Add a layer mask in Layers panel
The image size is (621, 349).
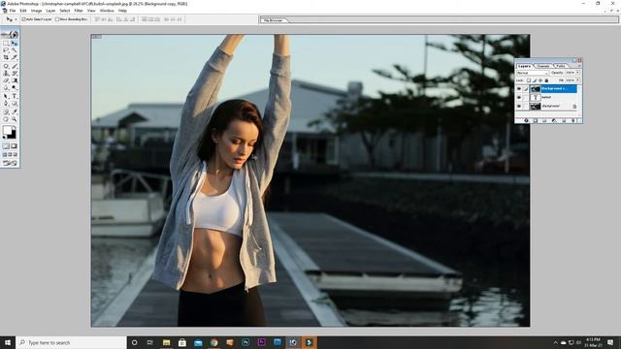536,120
